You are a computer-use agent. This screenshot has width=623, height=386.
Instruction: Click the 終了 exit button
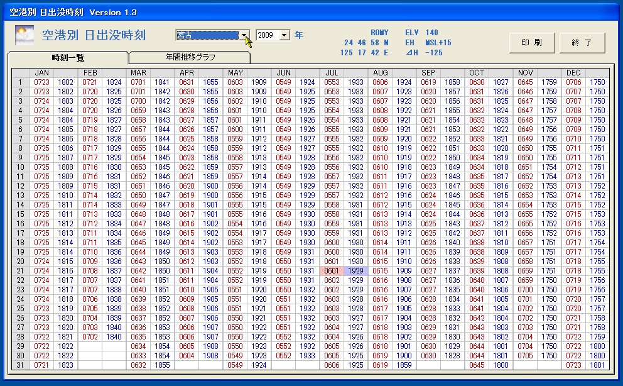pos(582,43)
